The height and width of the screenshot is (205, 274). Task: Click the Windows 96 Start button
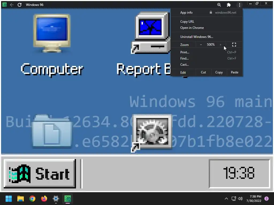[x=40, y=174]
